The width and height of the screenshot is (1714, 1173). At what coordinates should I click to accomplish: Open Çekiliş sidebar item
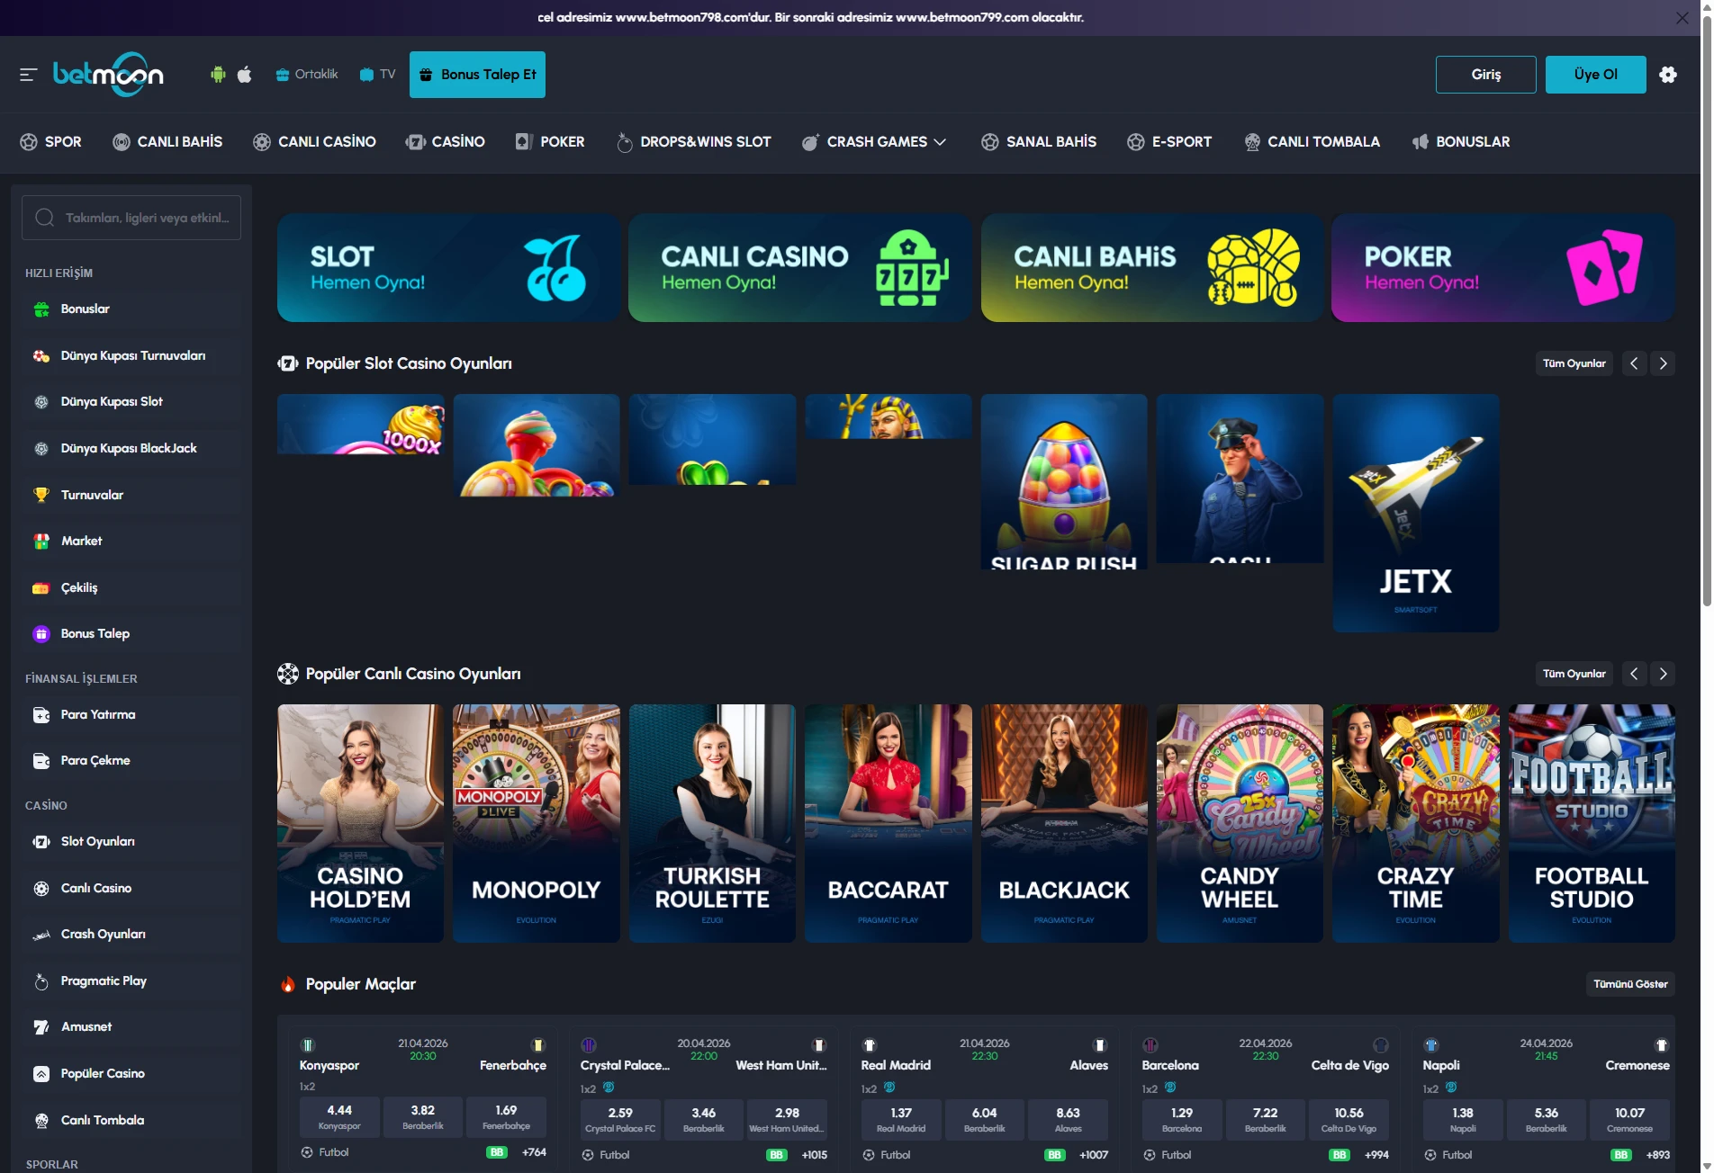coord(131,588)
